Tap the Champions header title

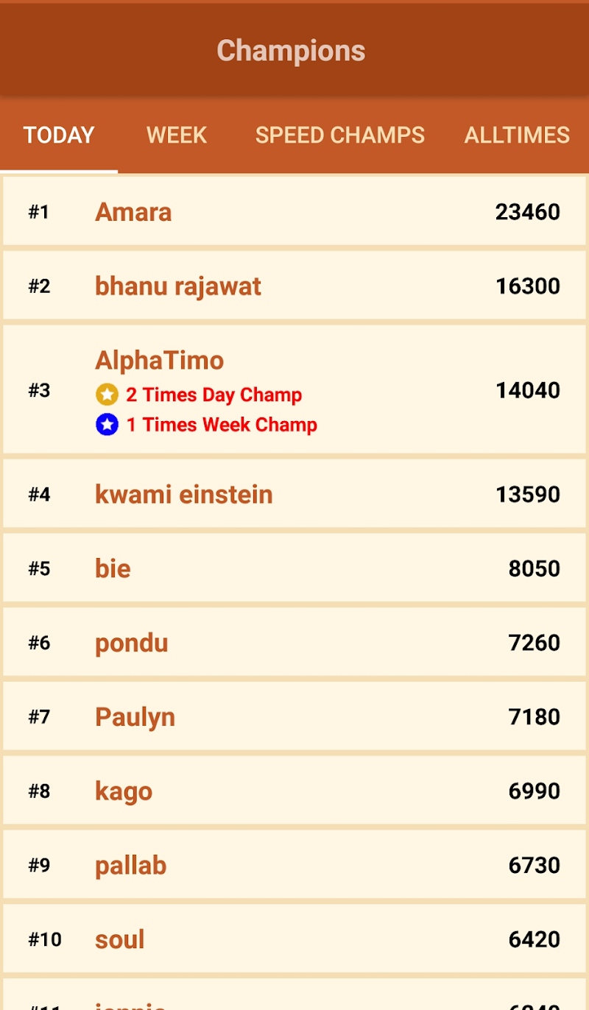point(291,51)
